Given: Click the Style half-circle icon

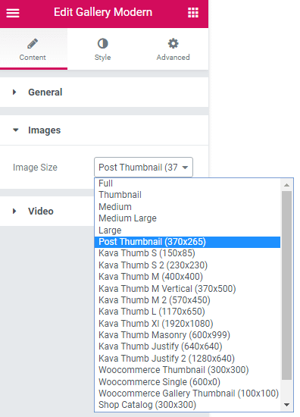Looking at the screenshot, I should click(x=103, y=43).
